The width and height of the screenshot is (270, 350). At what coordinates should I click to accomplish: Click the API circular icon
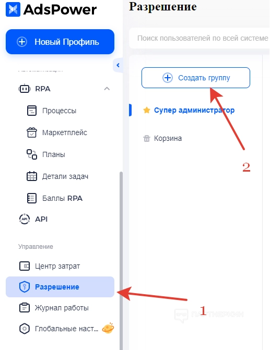(x=25, y=219)
